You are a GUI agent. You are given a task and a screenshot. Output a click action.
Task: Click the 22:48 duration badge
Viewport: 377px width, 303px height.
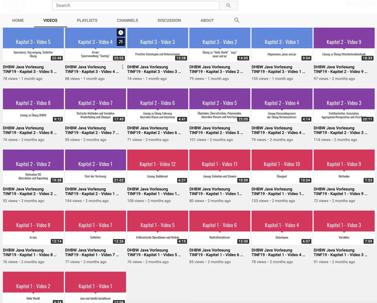57,58
